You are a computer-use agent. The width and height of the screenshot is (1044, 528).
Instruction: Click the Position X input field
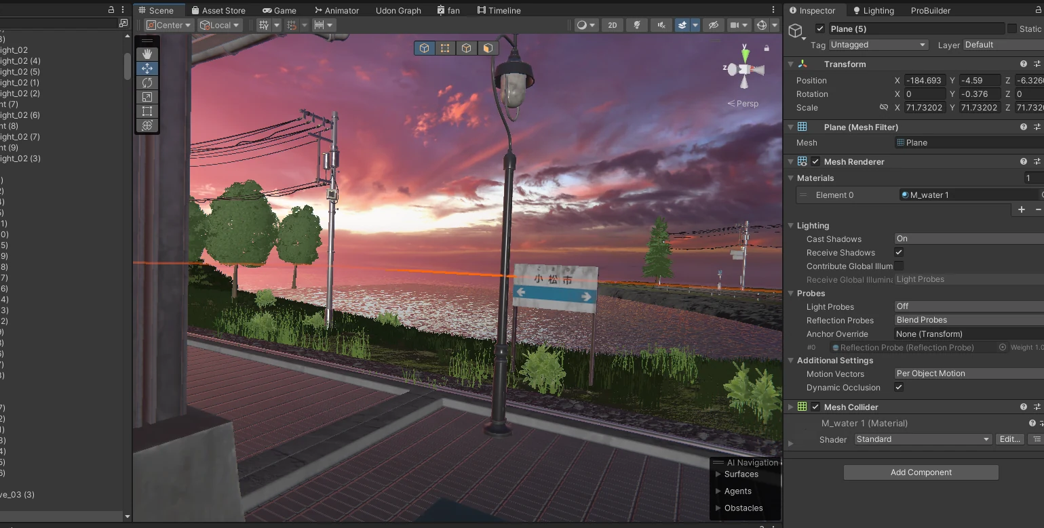coord(925,80)
